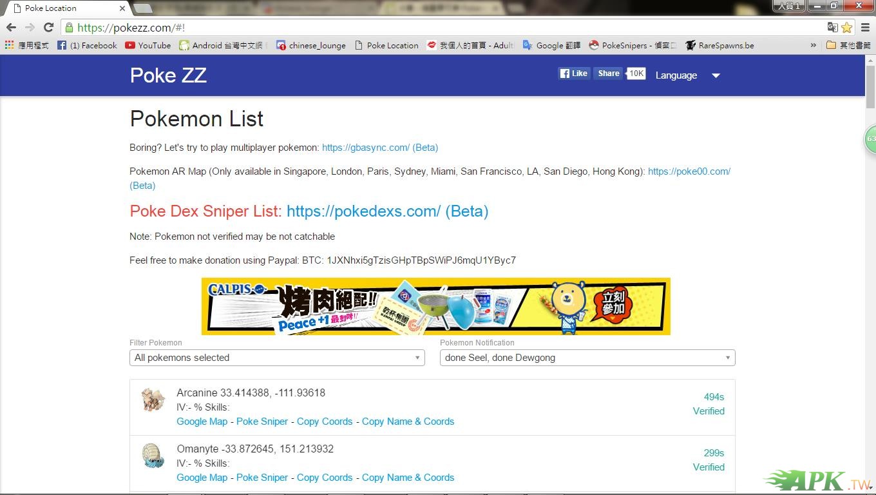
Task: Click the Arcanine coordinates text
Action: [272, 393]
